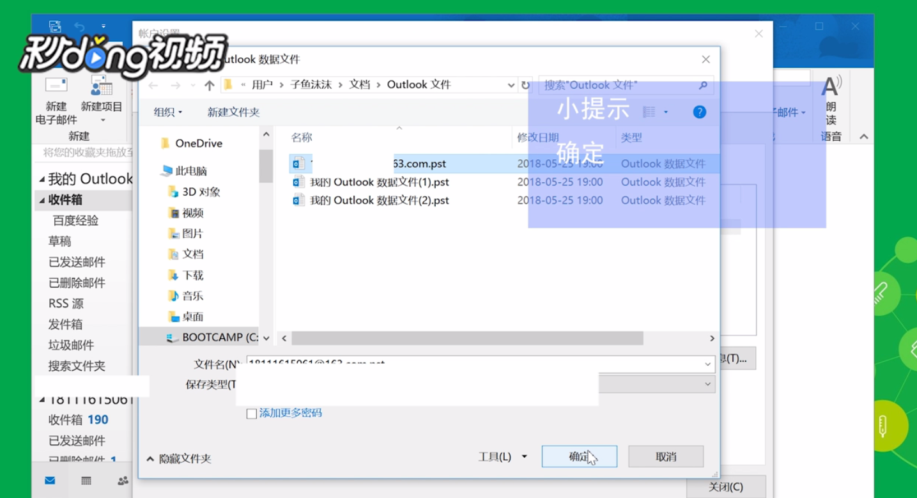Open 草稿 folder in Outlook

point(60,242)
